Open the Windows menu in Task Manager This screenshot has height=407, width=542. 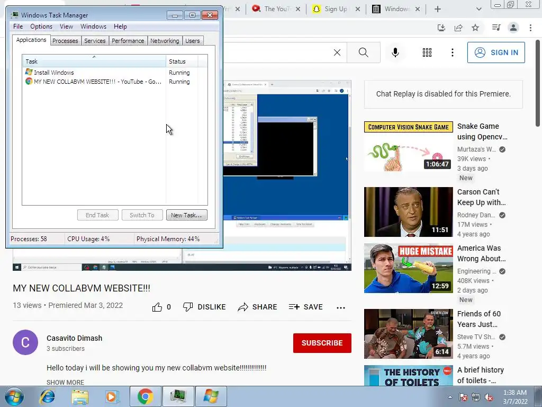[93, 26]
